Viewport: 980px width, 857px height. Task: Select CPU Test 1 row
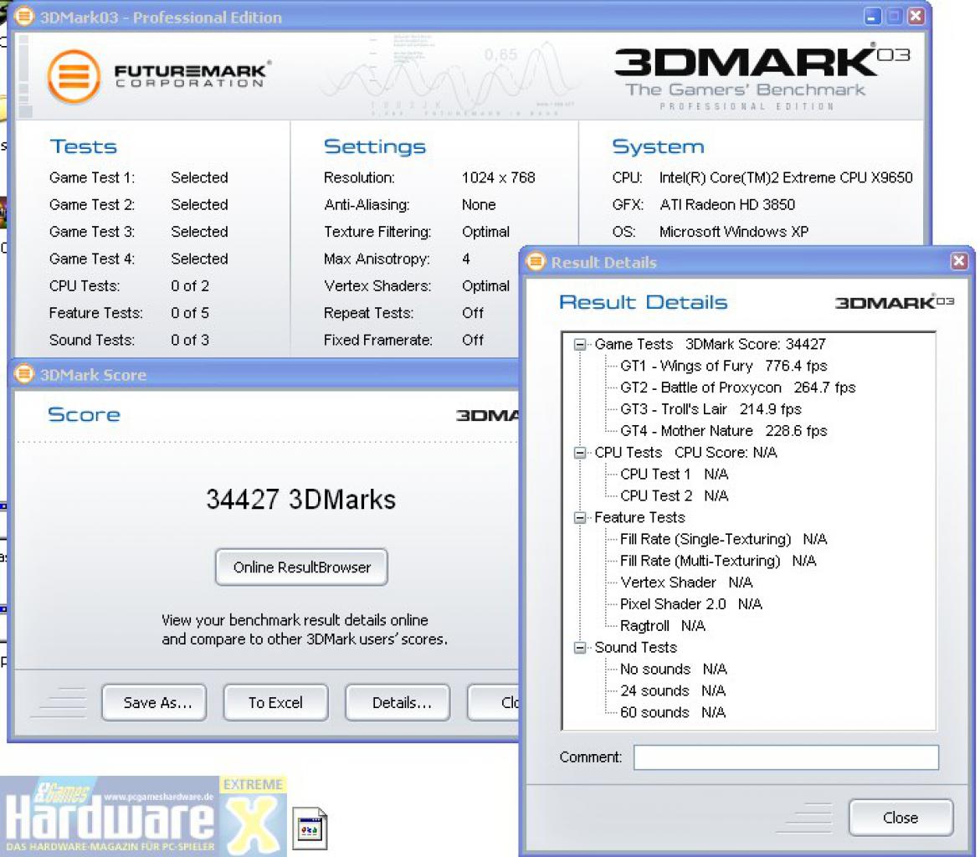(674, 475)
